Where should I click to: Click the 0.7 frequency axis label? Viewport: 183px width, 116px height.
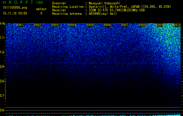[x=2, y=96]
